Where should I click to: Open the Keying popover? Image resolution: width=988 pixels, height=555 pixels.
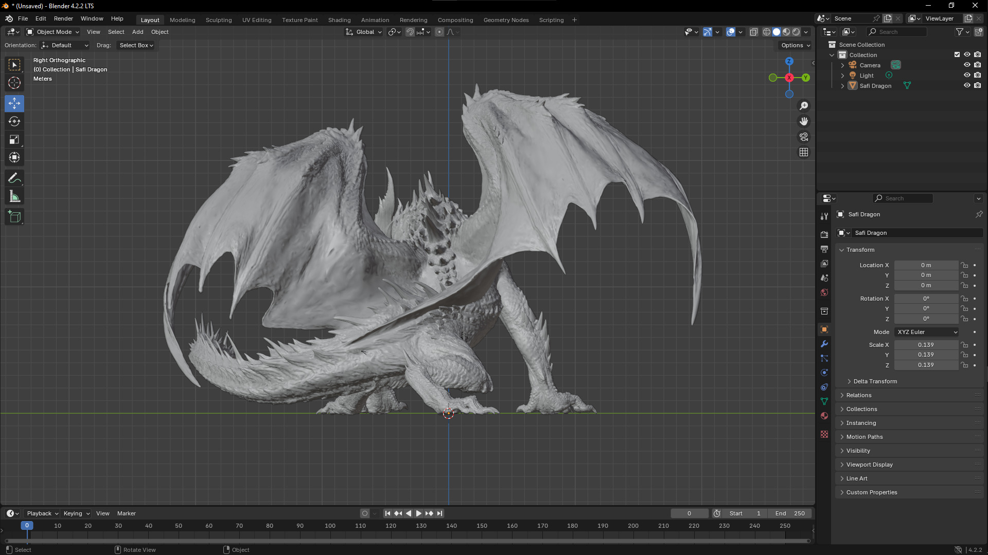76,513
